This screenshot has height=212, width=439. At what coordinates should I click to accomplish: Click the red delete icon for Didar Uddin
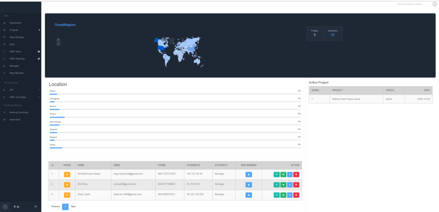tap(296, 195)
